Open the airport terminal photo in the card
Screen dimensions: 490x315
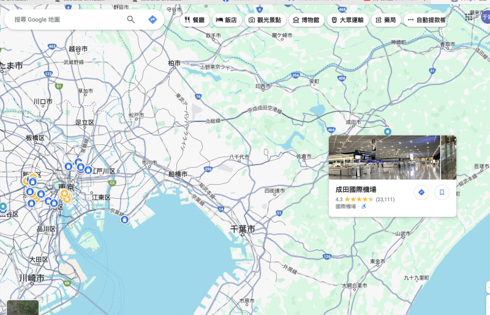pyautogui.click(x=385, y=157)
